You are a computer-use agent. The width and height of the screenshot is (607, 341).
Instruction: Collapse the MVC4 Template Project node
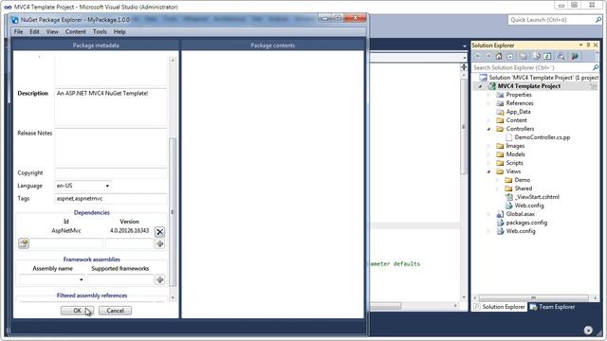[481, 86]
